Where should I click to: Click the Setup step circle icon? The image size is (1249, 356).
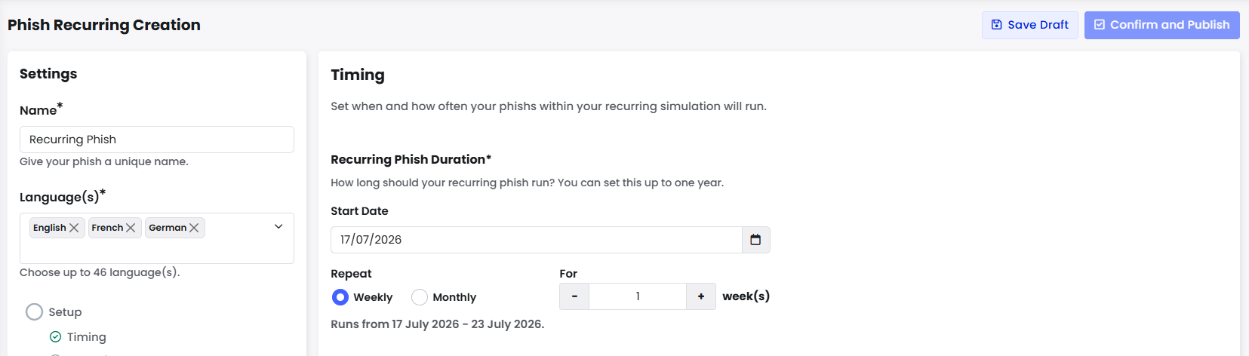(x=34, y=312)
